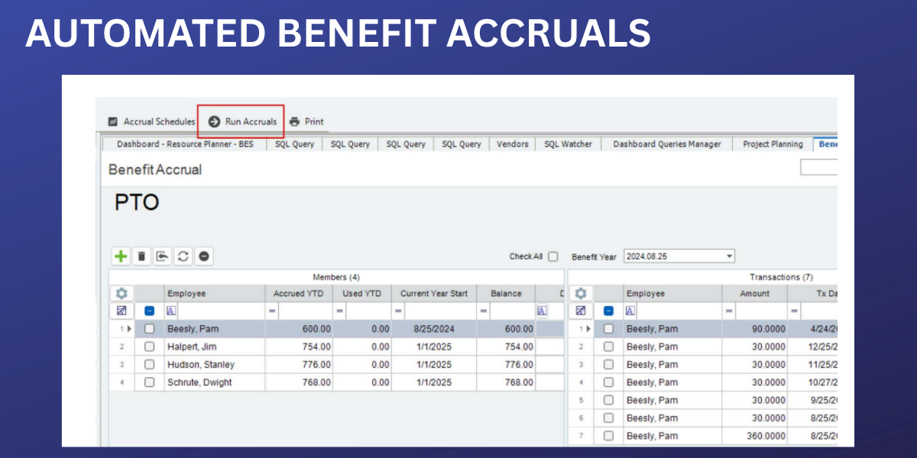The image size is (917, 458).
Task: Clear Members grid filter row icon
Action: click(x=122, y=311)
